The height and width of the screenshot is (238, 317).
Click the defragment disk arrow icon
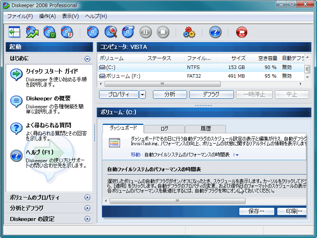[128, 32]
